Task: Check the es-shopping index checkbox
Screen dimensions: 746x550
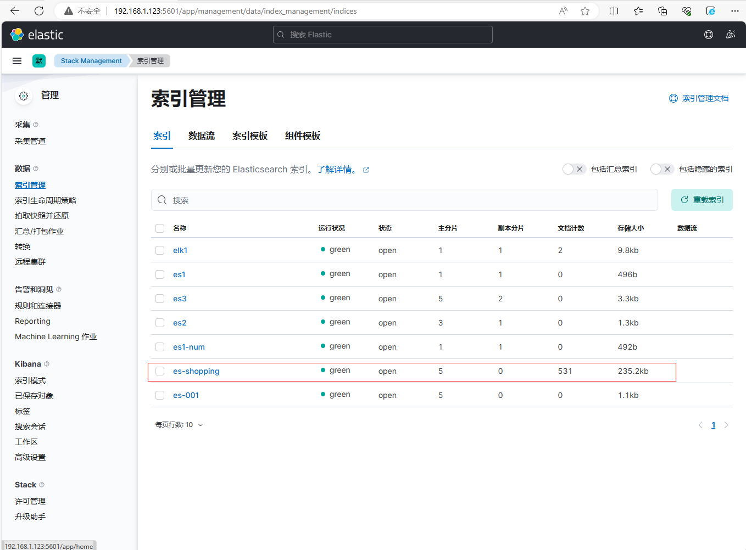Action: [160, 371]
